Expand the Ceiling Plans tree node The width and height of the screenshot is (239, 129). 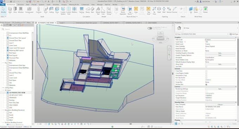tap(3, 88)
